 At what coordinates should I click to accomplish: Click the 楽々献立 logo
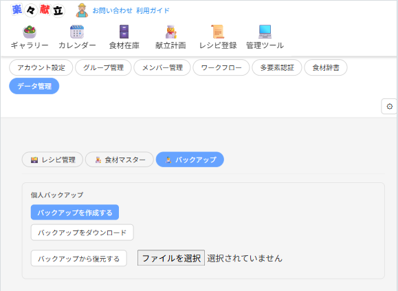point(38,10)
